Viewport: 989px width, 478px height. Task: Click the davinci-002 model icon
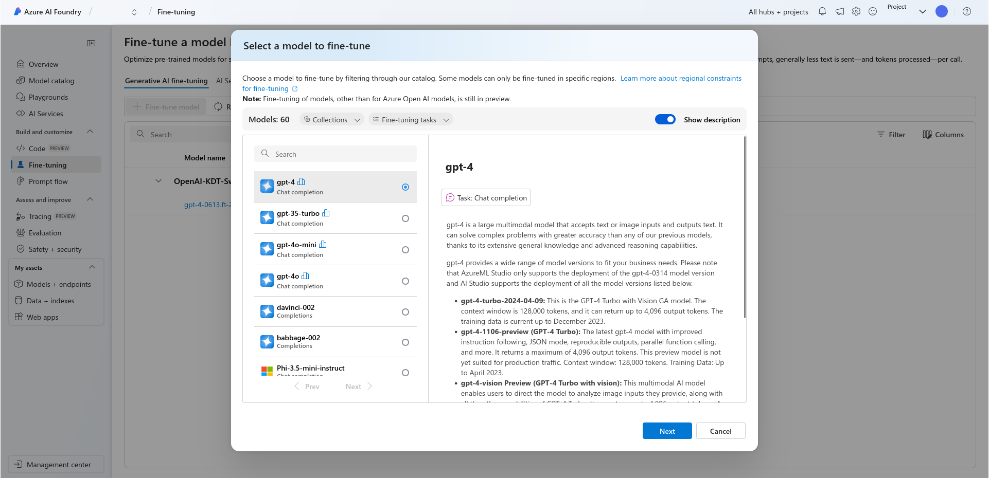(267, 311)
